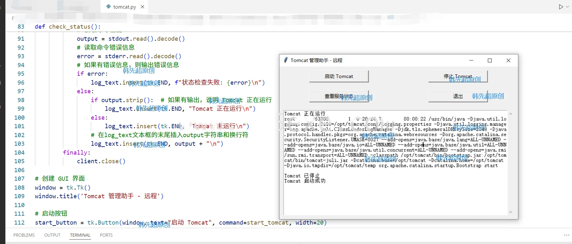Click the 退出 button

(458, 96)
